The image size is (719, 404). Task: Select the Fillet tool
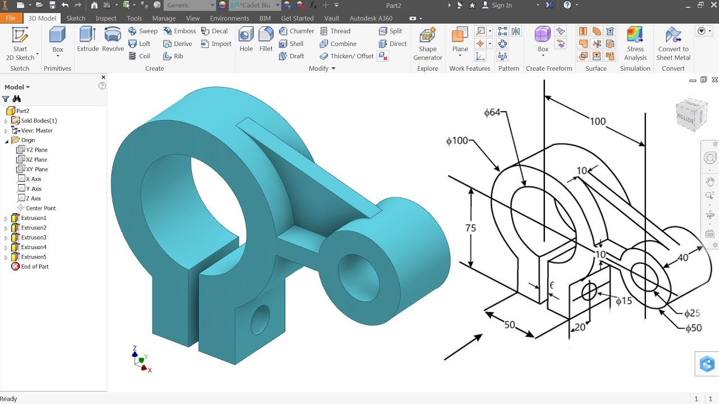(266, 39)
